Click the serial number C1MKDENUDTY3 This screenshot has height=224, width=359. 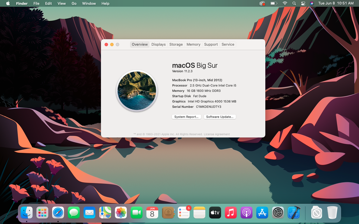point(209,107)
